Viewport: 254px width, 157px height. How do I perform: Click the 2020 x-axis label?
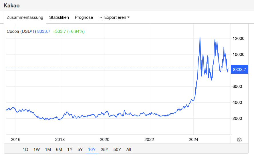pyautogui.click(x=104, y=140)
